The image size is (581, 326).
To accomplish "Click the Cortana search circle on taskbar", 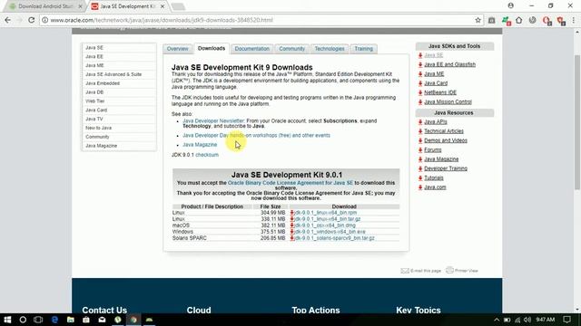I will coord(23,320).
